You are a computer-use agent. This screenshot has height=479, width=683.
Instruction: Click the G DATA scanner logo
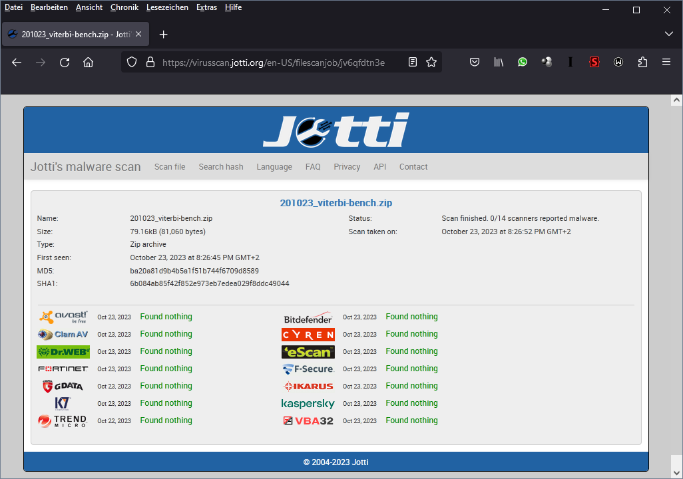tap(63, 387)
